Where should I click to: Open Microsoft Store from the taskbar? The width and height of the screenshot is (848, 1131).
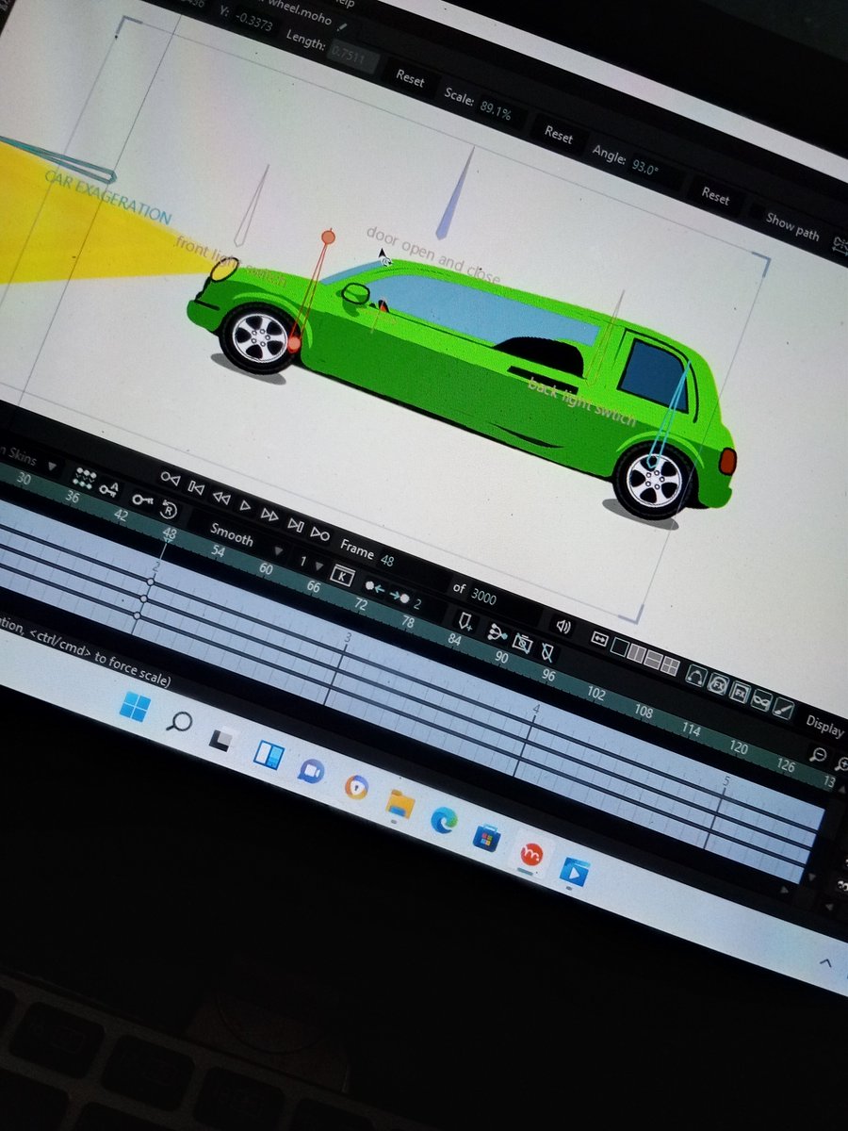coord(487,837)
